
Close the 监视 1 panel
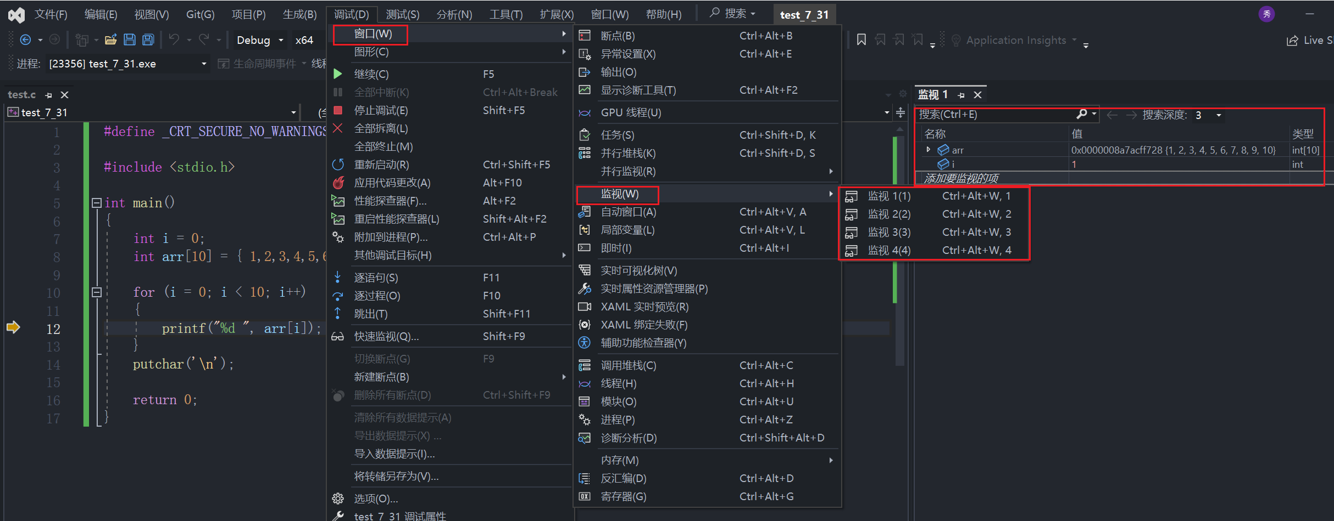(x=977, y=95)
